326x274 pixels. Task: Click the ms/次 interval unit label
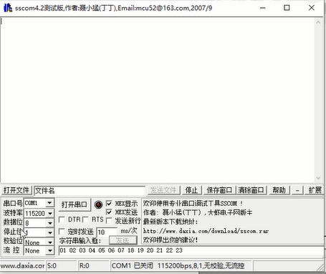(129, 231)
